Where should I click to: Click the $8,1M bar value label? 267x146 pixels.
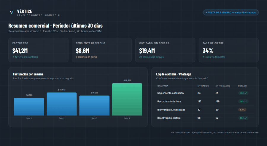coord(29,95)
